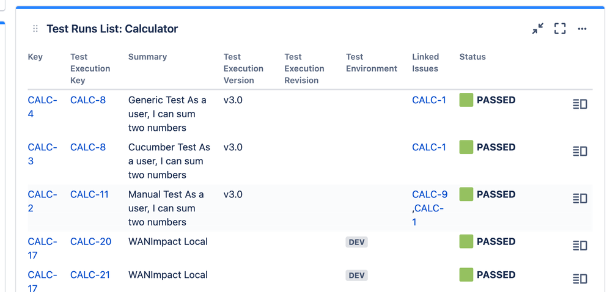Open linked issue CALC-1 in first row
Screen dimensions: 610x292
(x=429, y=100)
